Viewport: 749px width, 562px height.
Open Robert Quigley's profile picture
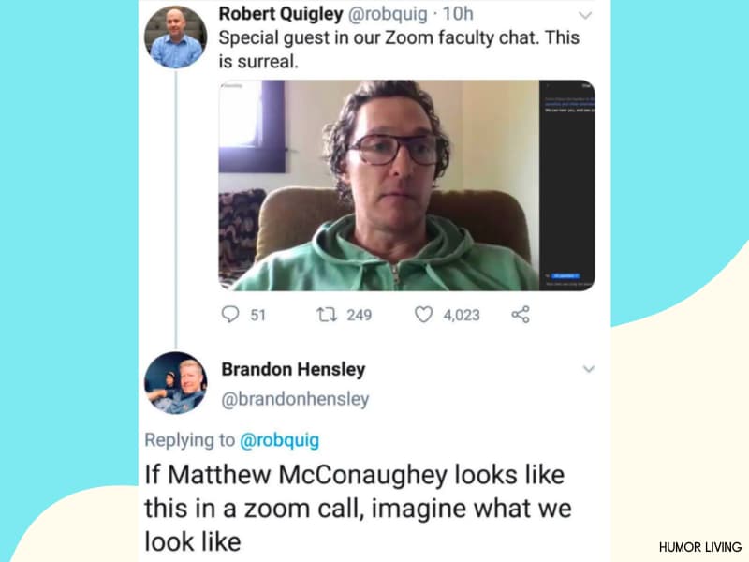(176, 37)
